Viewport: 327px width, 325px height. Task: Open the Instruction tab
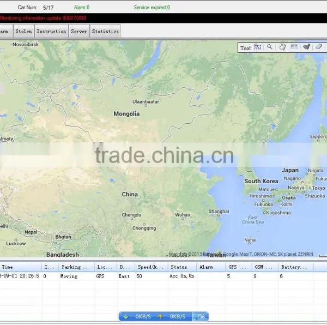[52, 31]
